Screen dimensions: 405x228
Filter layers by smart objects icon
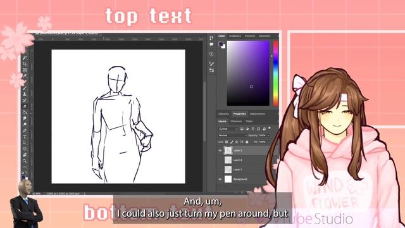(x=265, y=129)
